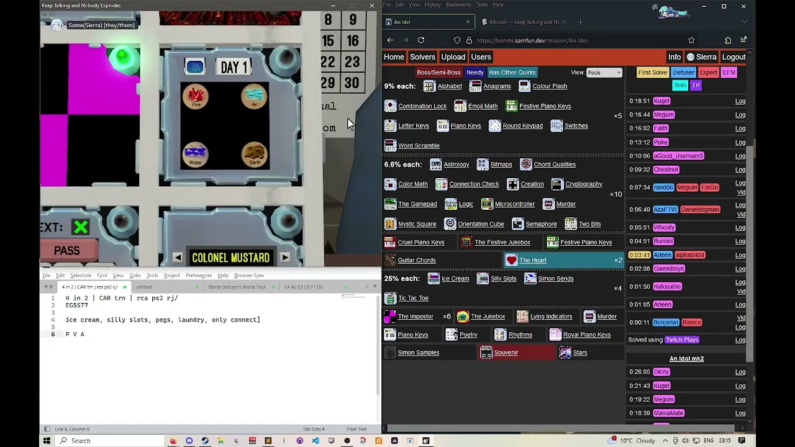Show next suspect after Colonel Mustard
Screen dimensions: 795x447
tap(285, 257)
